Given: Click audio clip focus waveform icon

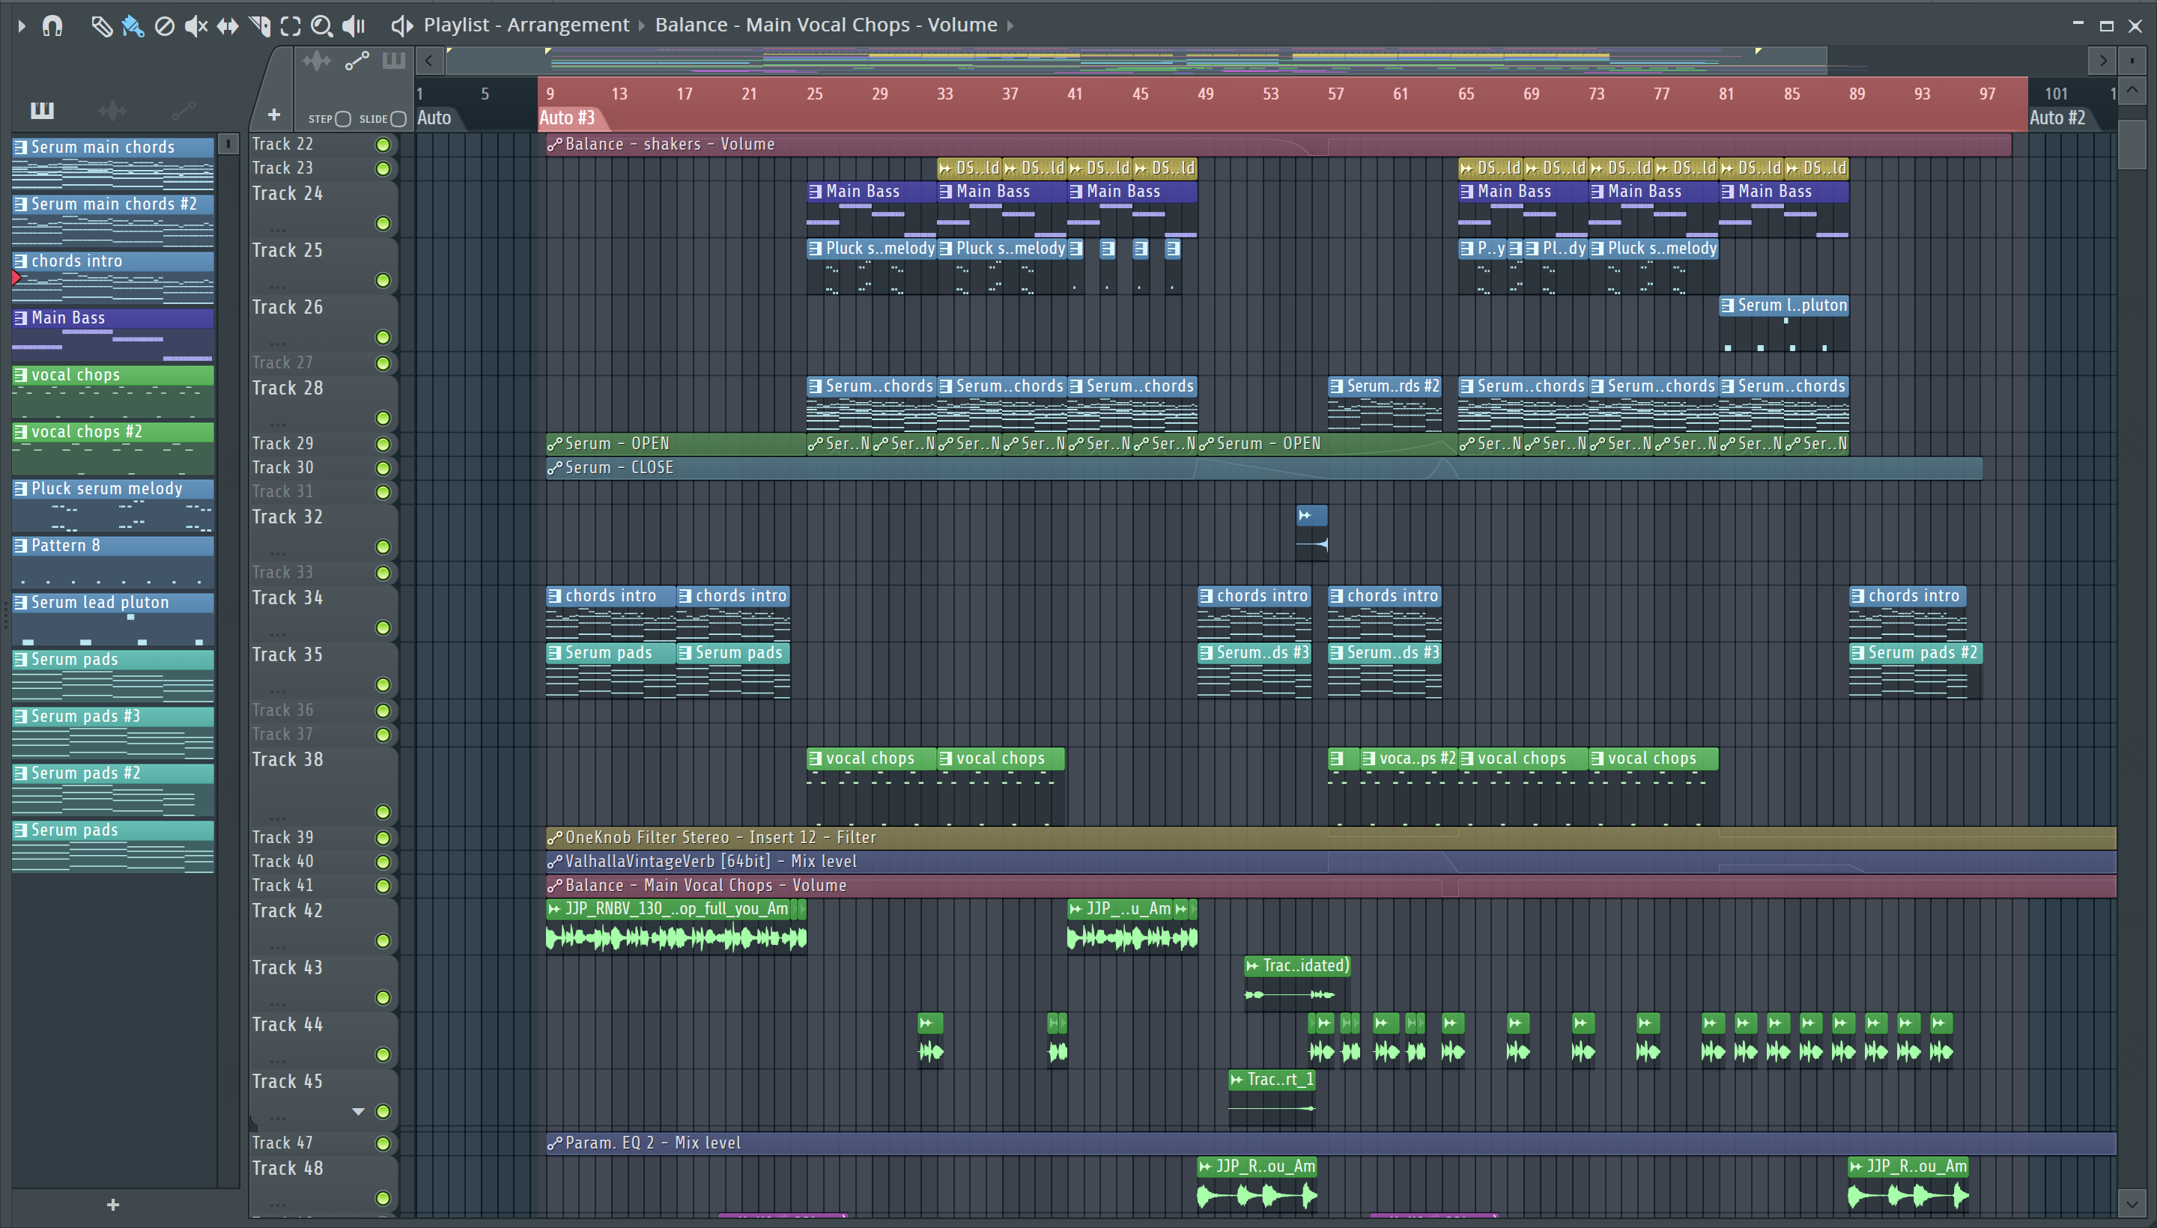Looking at the screenshot, I should click(317, 61).
